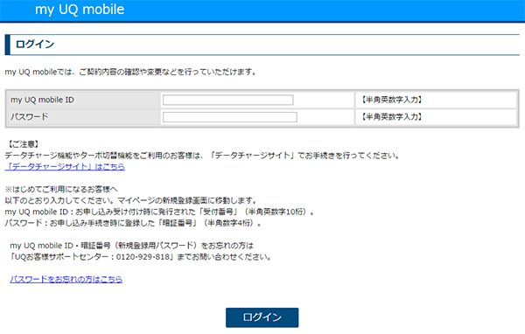Select the パスワード row label
This screenshot has height=334, width=525.
29,117
